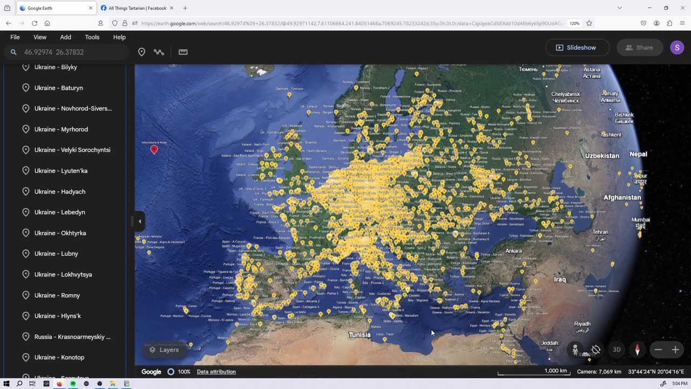The image size is (691, 389).
Task: Reset the 120% page zoom indicator
Action: coord(574,23)
